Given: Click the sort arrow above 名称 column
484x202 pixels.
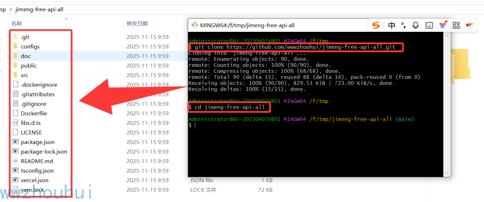Looking at the screenshot, I should point(66,19).
